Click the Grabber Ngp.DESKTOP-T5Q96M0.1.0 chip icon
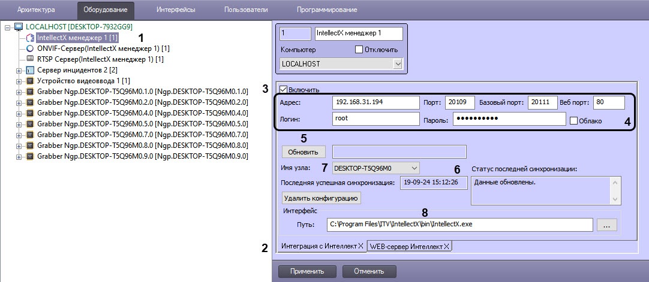The height and width of the screenshot is (282, 649). [30, 91]
